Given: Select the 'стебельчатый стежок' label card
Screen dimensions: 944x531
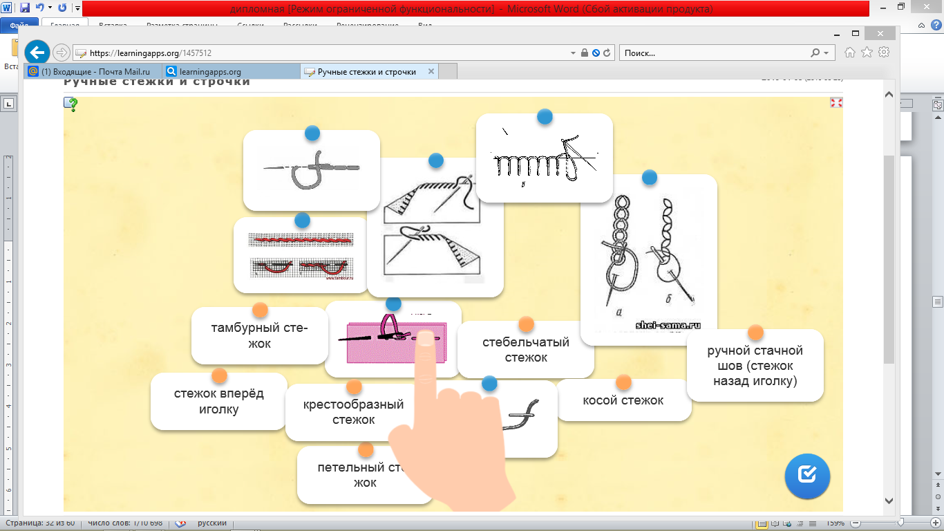Looking at the screenshot, I should tap(525, 350).
